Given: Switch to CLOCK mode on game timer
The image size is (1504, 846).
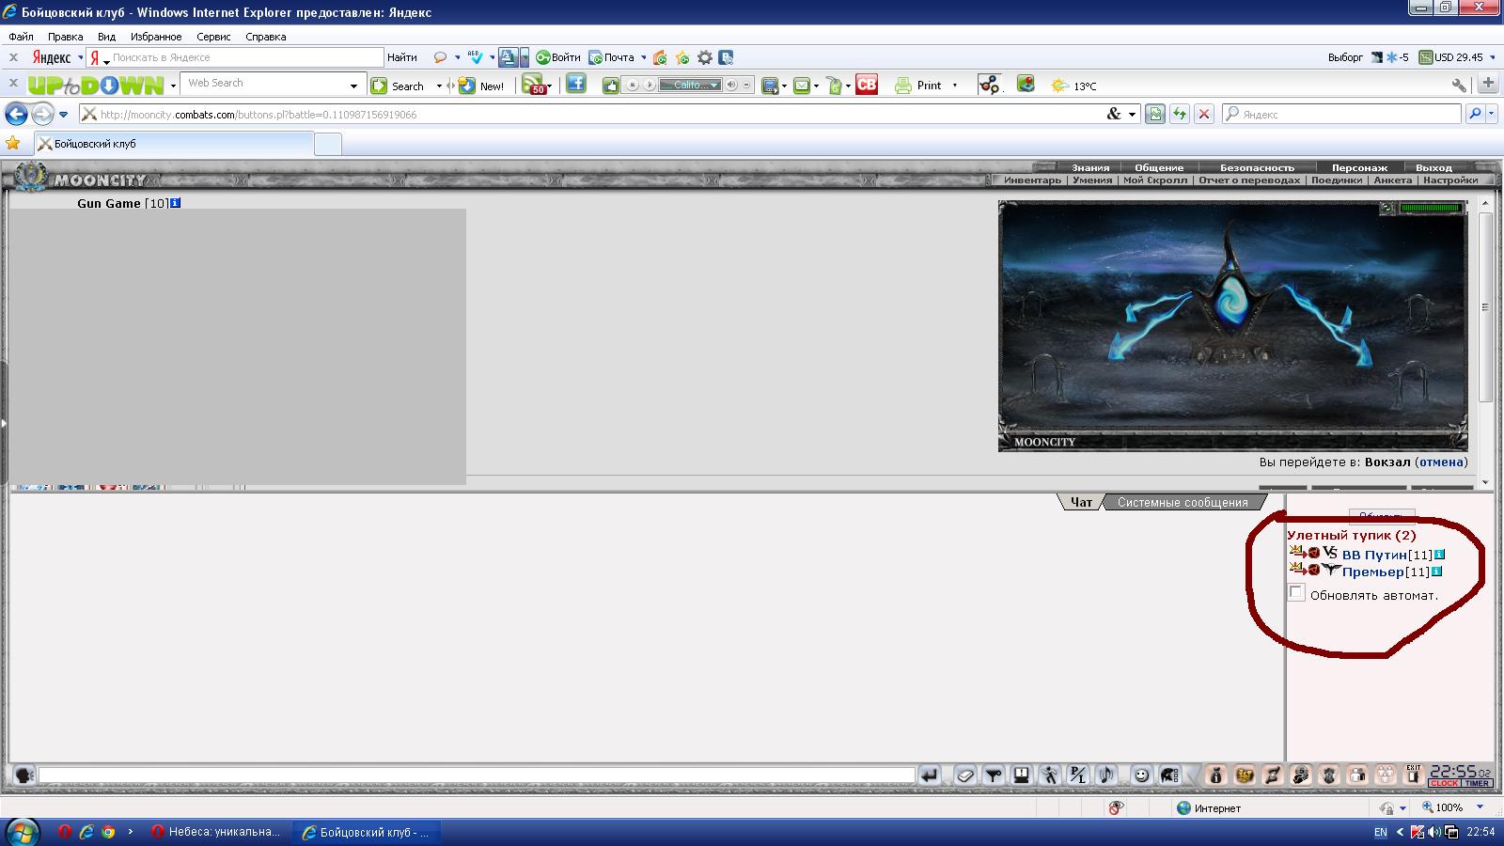Looking at the screenshot, I should tap(1444, 783).
